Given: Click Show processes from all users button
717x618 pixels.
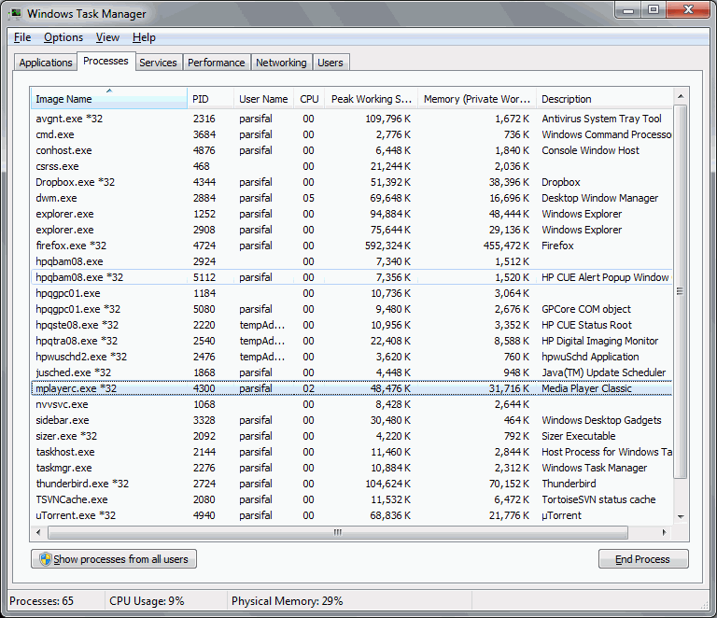Looking at the screenshot, I should click(x=114, y=559).
